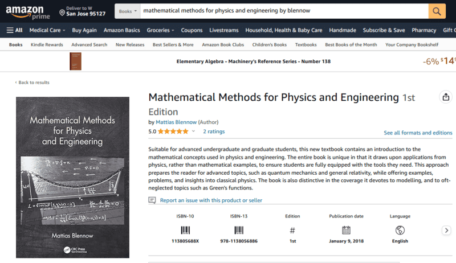Click the share icon beside the title

point(446,97)
